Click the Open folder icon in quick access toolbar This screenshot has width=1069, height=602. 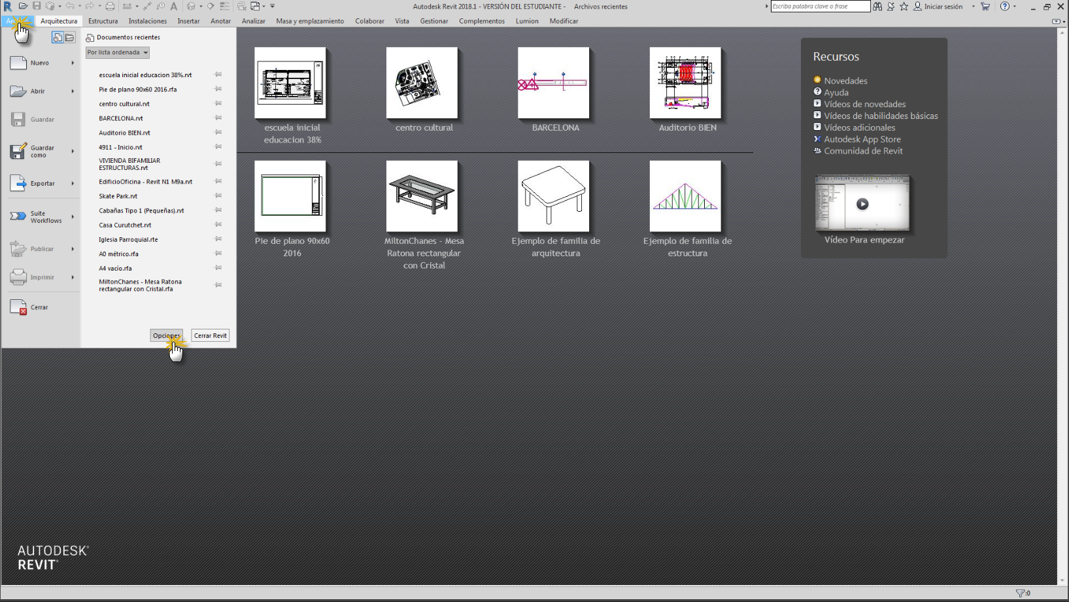coord(23,6)
